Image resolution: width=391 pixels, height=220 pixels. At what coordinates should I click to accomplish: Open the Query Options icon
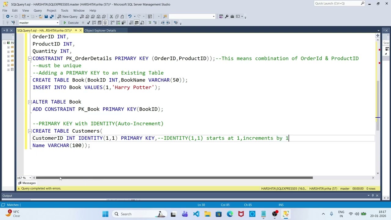(x=99, y=23)
